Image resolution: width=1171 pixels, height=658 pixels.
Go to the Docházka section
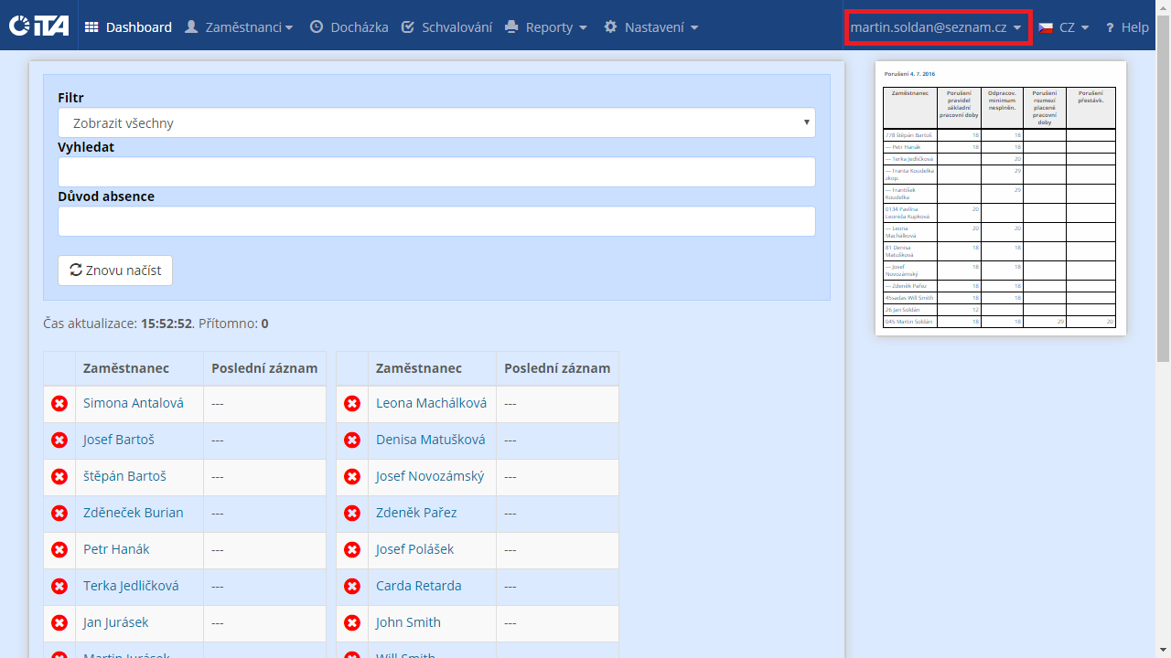tap(349, 27)
